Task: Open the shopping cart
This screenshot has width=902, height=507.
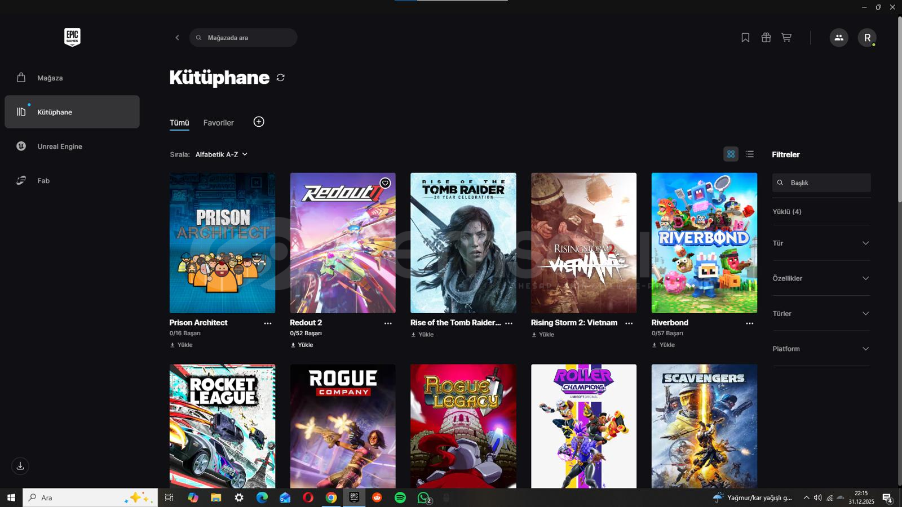Action: pyautogui.click(x=786, y=38)
